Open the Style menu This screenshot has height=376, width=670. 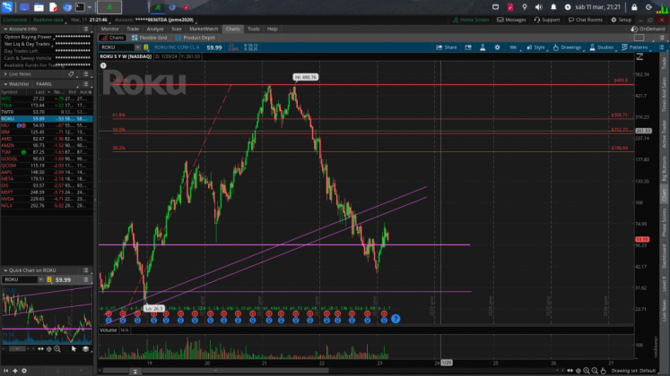[535, 47]
